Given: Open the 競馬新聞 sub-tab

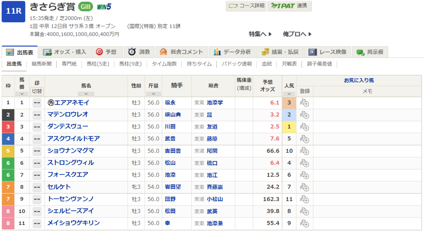Looking at the screenshot, I should [42, 64].
